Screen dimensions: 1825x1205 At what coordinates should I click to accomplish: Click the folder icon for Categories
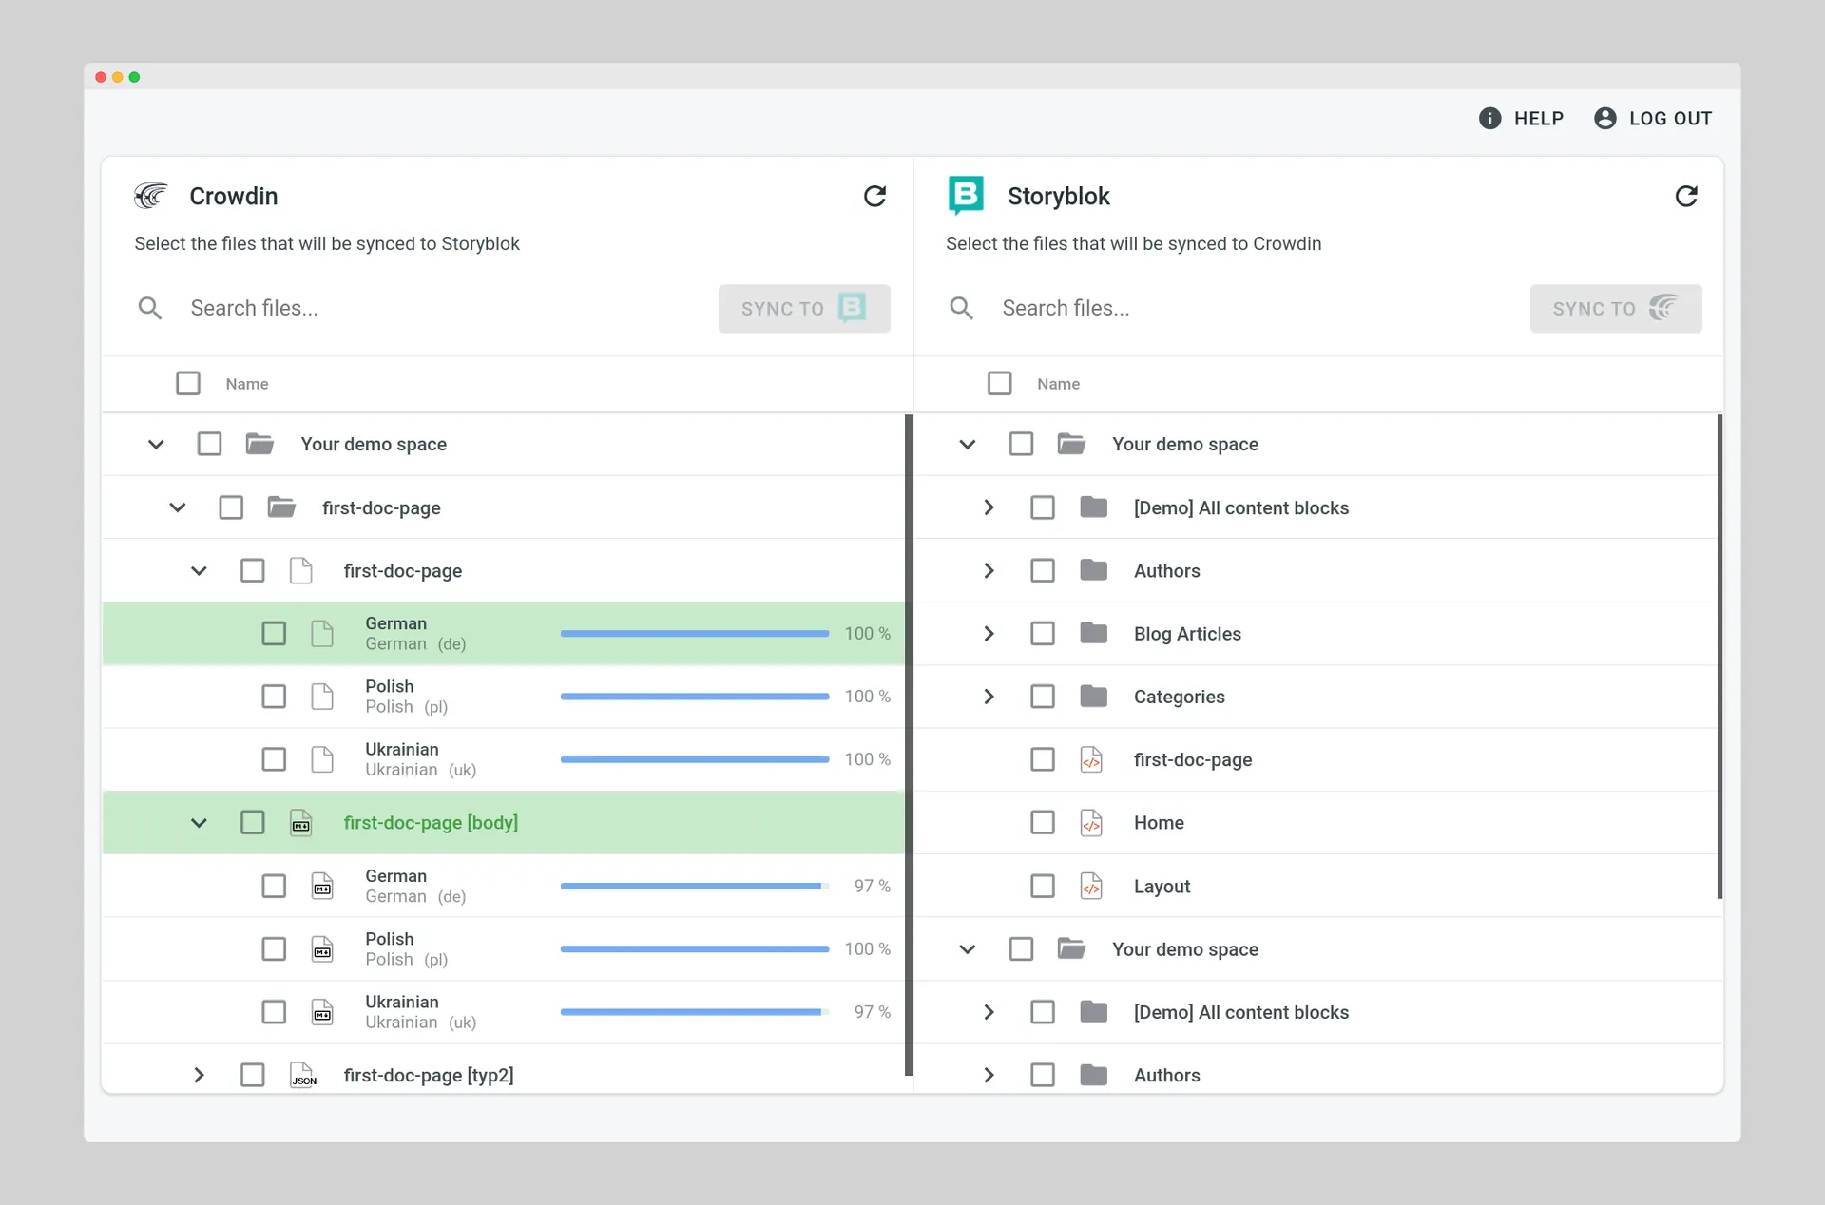[1093, 696]
